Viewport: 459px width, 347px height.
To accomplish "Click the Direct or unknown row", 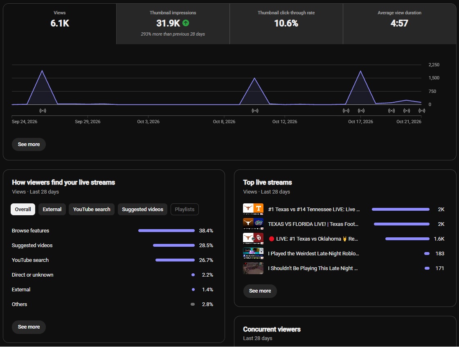I will [112, 275].
